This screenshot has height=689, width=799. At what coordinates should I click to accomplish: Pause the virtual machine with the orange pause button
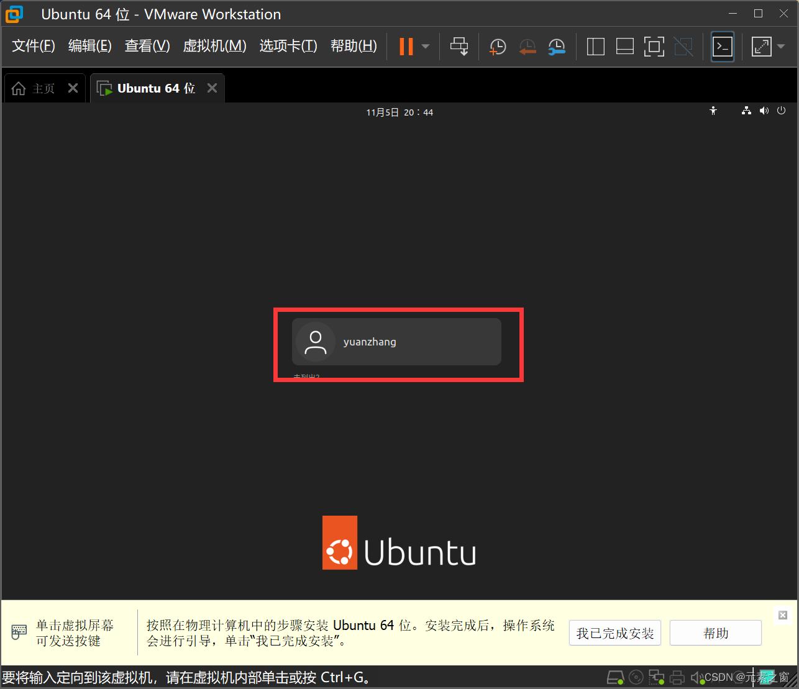(x=406, y=47)
